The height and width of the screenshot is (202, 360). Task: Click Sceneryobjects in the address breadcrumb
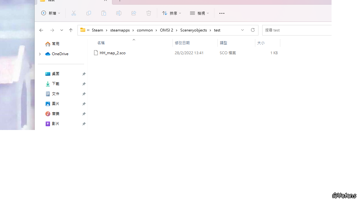pyautogui.click(x=193, y=30)
